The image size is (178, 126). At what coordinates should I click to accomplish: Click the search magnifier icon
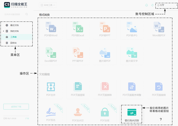(x=26, y=14)
